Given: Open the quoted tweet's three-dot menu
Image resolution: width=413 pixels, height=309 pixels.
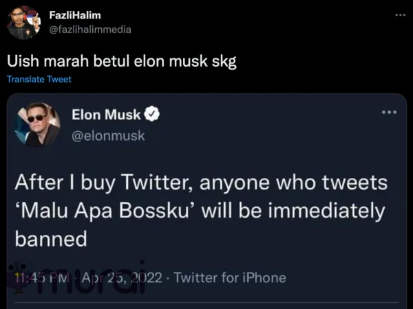Looking at the screenshot, I should (389, 112).
